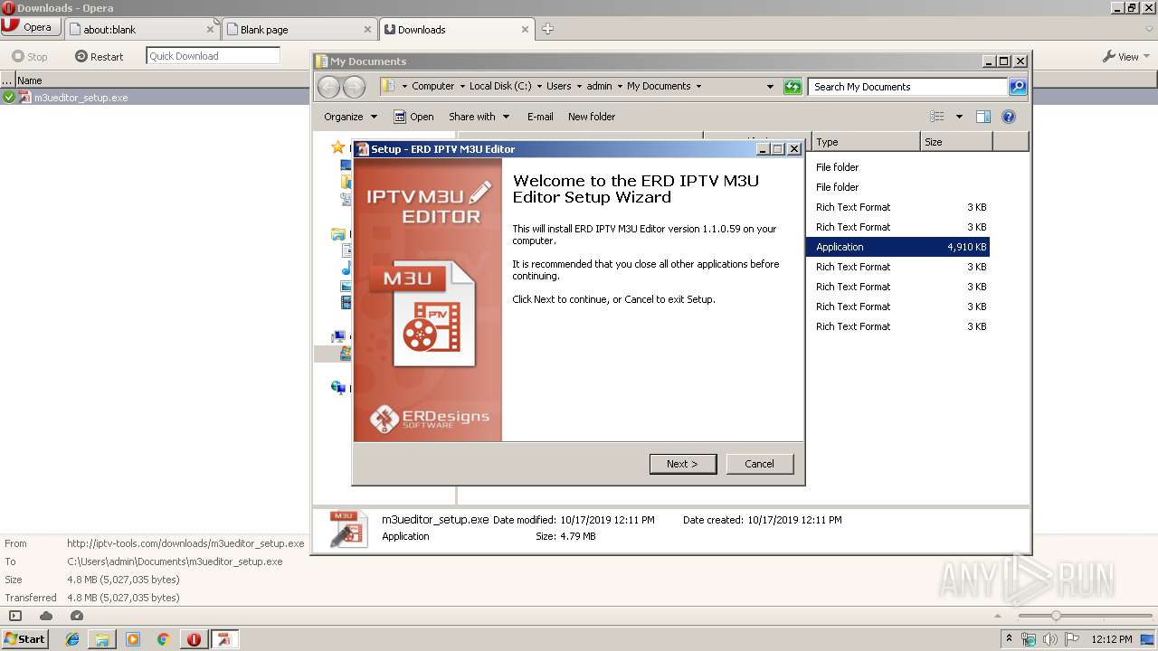
Task: Show hidden system tray icons
Action: (x=1010, y=639)
